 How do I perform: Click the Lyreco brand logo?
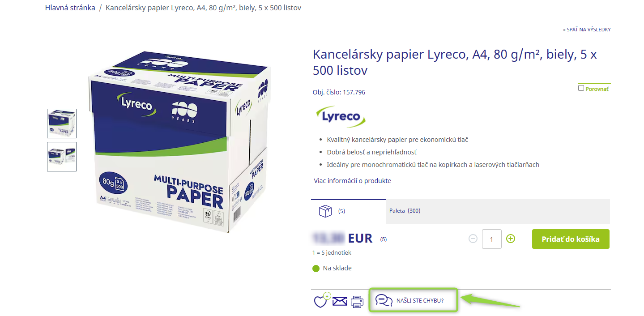pos(341,116)
